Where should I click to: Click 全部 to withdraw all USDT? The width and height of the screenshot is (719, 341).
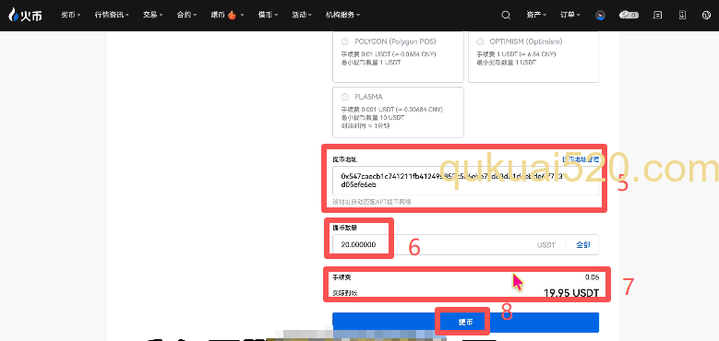tap(582, 245)
